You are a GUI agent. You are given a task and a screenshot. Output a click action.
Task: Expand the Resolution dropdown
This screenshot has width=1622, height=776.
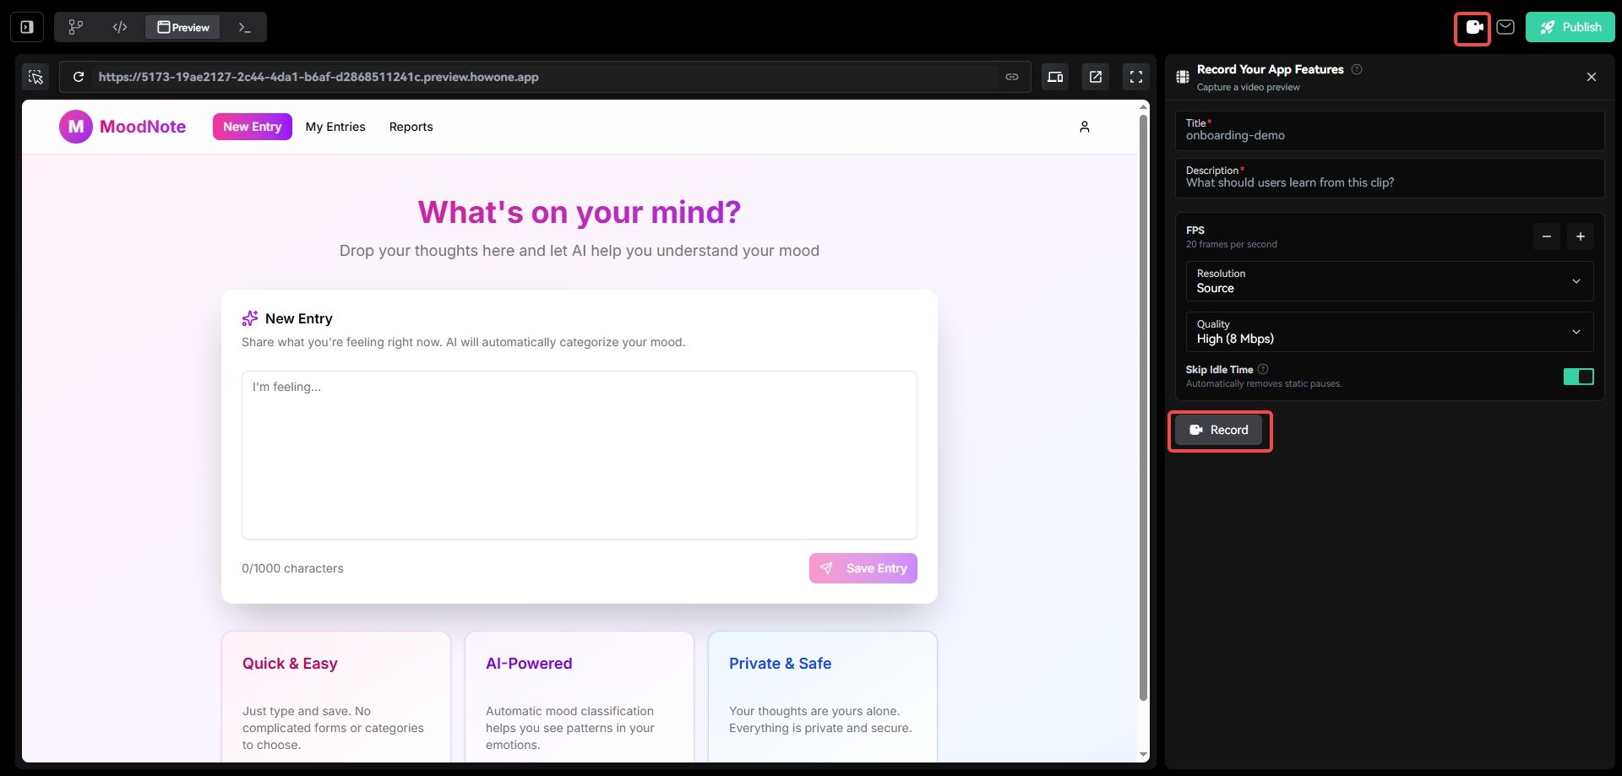(1389, 281)
